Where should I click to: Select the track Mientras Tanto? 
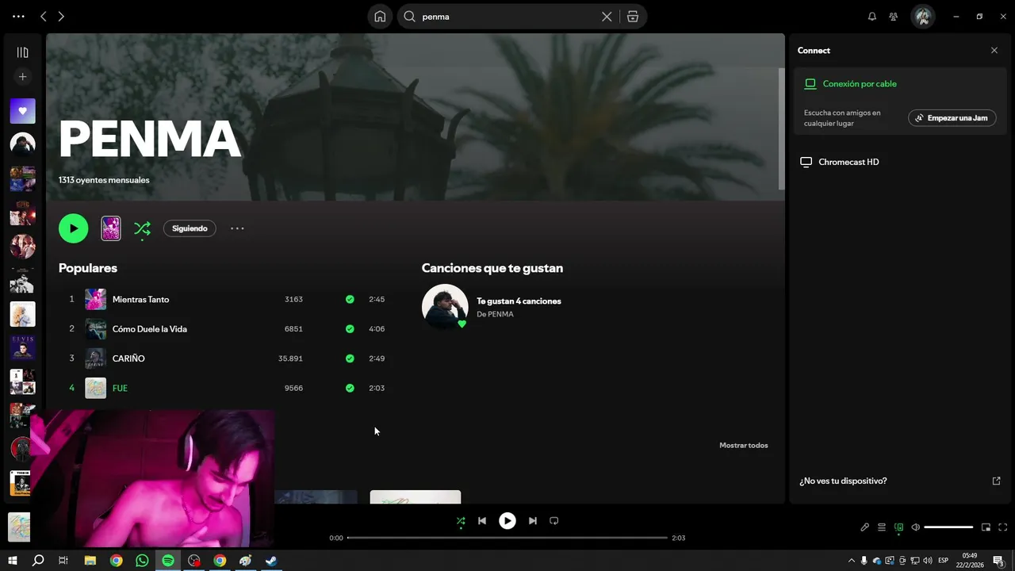click(x=141, y=300)
